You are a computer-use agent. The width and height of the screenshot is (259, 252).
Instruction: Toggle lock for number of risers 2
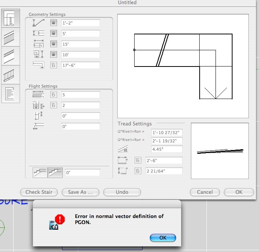[54, 105]
